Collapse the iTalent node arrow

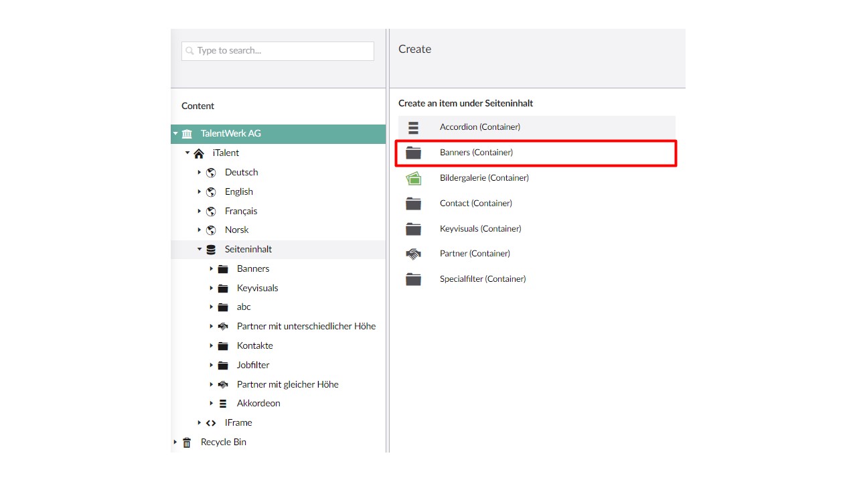187,153
